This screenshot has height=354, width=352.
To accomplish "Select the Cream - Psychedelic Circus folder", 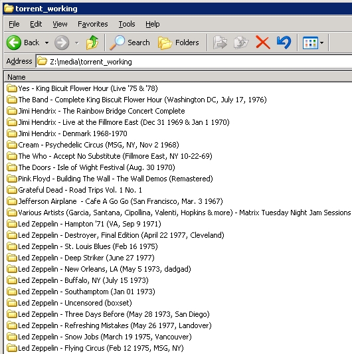I will click(93, 145).
